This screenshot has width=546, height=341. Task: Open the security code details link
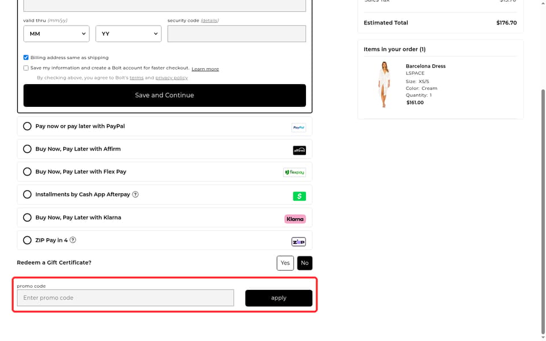pyautogui.click(x=210, y=20)
